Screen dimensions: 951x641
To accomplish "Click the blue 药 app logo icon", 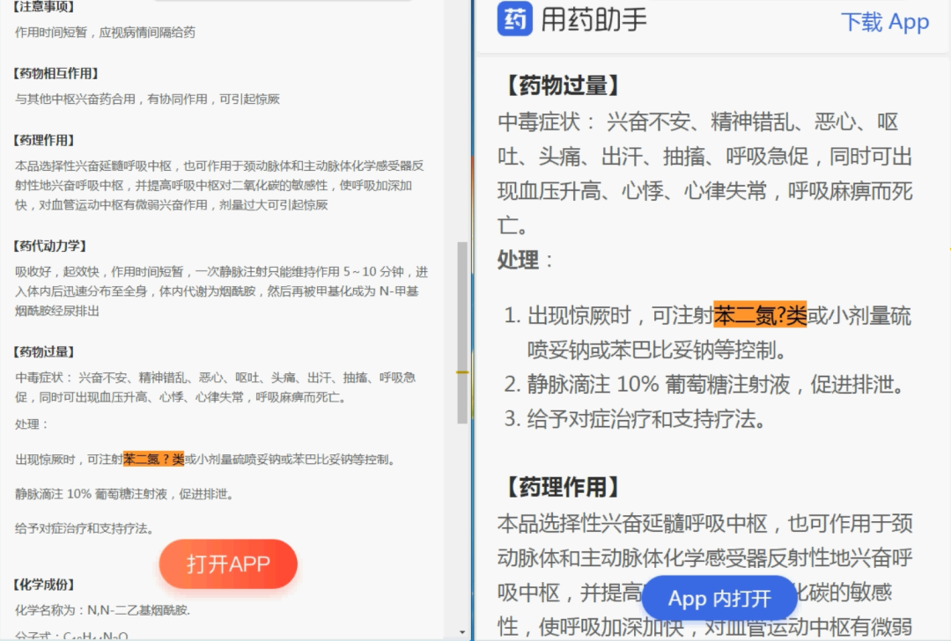I will (x=515, y=19).
